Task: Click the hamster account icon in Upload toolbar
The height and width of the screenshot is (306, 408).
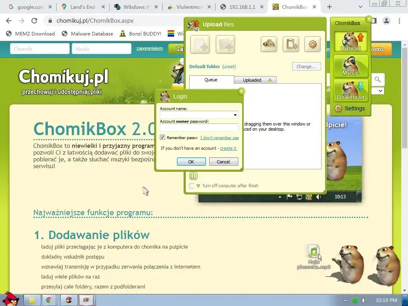Action: pyautogui.click(x=269, y=44)
